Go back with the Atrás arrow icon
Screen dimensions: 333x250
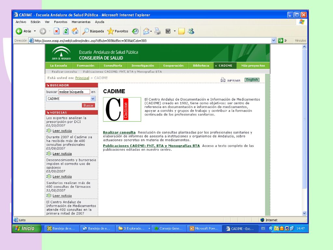[19, 31]
